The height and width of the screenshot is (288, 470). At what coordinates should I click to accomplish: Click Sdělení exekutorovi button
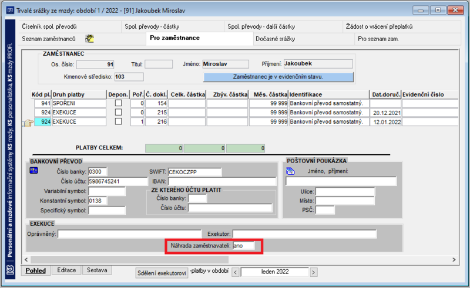coord(162,273)
